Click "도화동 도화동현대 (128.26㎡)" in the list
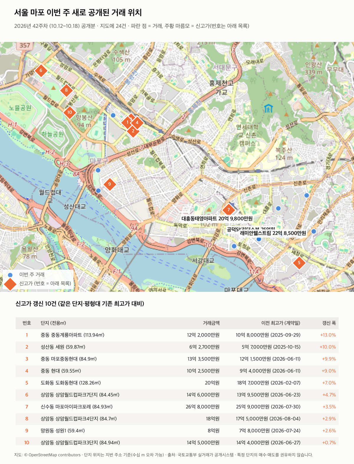Viewport: 354px width, 464px height. (x=71, y=383)
